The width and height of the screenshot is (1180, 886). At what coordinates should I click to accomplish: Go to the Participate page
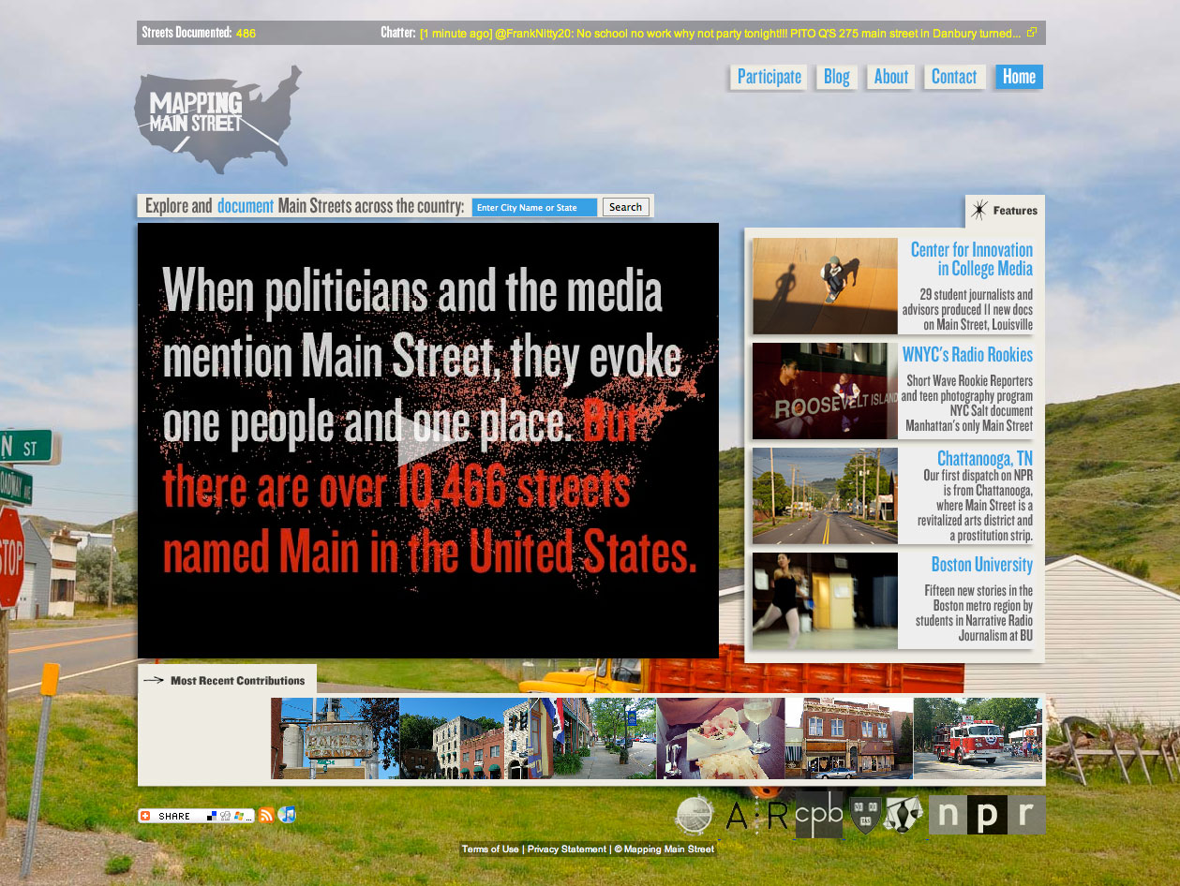(x=769, y=77)
